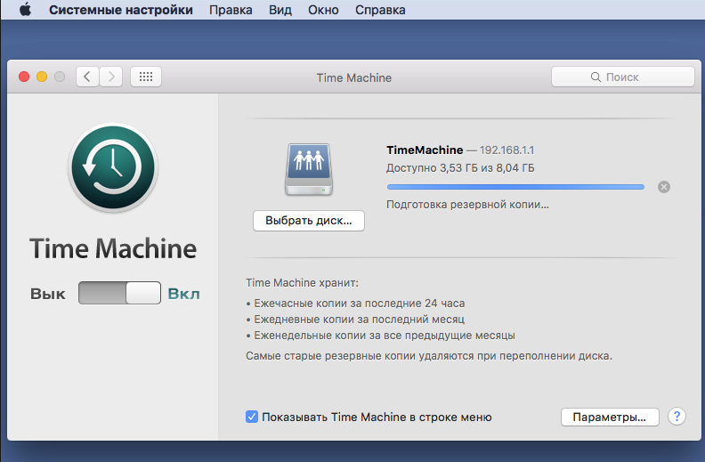Viewport: 705px width, 462px height.
Task: Click the network backup disk icon
Action: [309, 169]
